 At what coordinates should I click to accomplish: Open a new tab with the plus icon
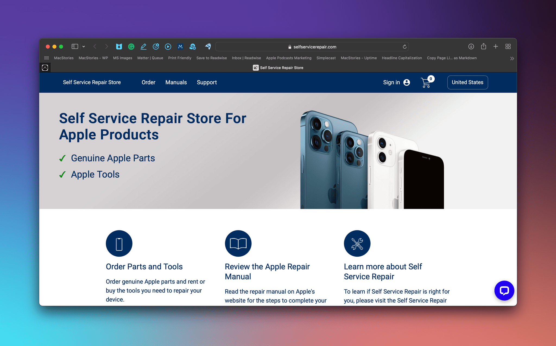pyautogui.click(x=496, y=46)
